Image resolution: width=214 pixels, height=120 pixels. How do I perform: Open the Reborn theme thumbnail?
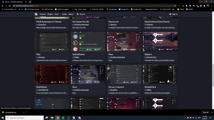click(160, 42)
